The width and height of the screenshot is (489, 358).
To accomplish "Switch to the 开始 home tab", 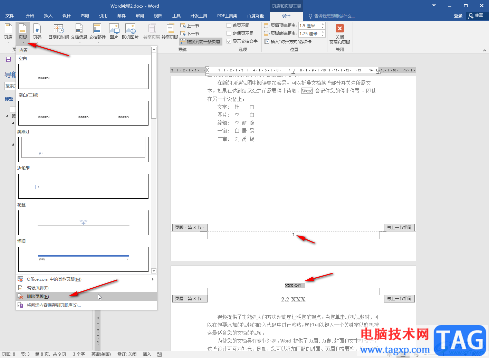I will (30, 16).
